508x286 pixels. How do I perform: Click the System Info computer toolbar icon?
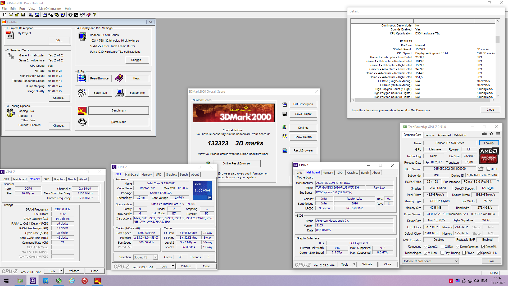click(31, 15)
